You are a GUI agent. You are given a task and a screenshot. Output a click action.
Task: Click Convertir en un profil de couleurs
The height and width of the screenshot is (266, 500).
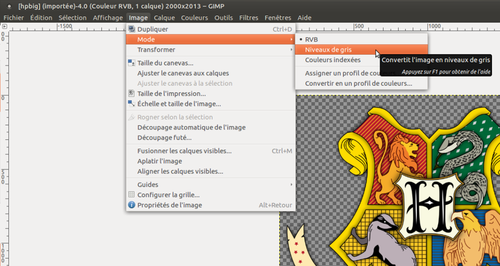click(358, 83)
